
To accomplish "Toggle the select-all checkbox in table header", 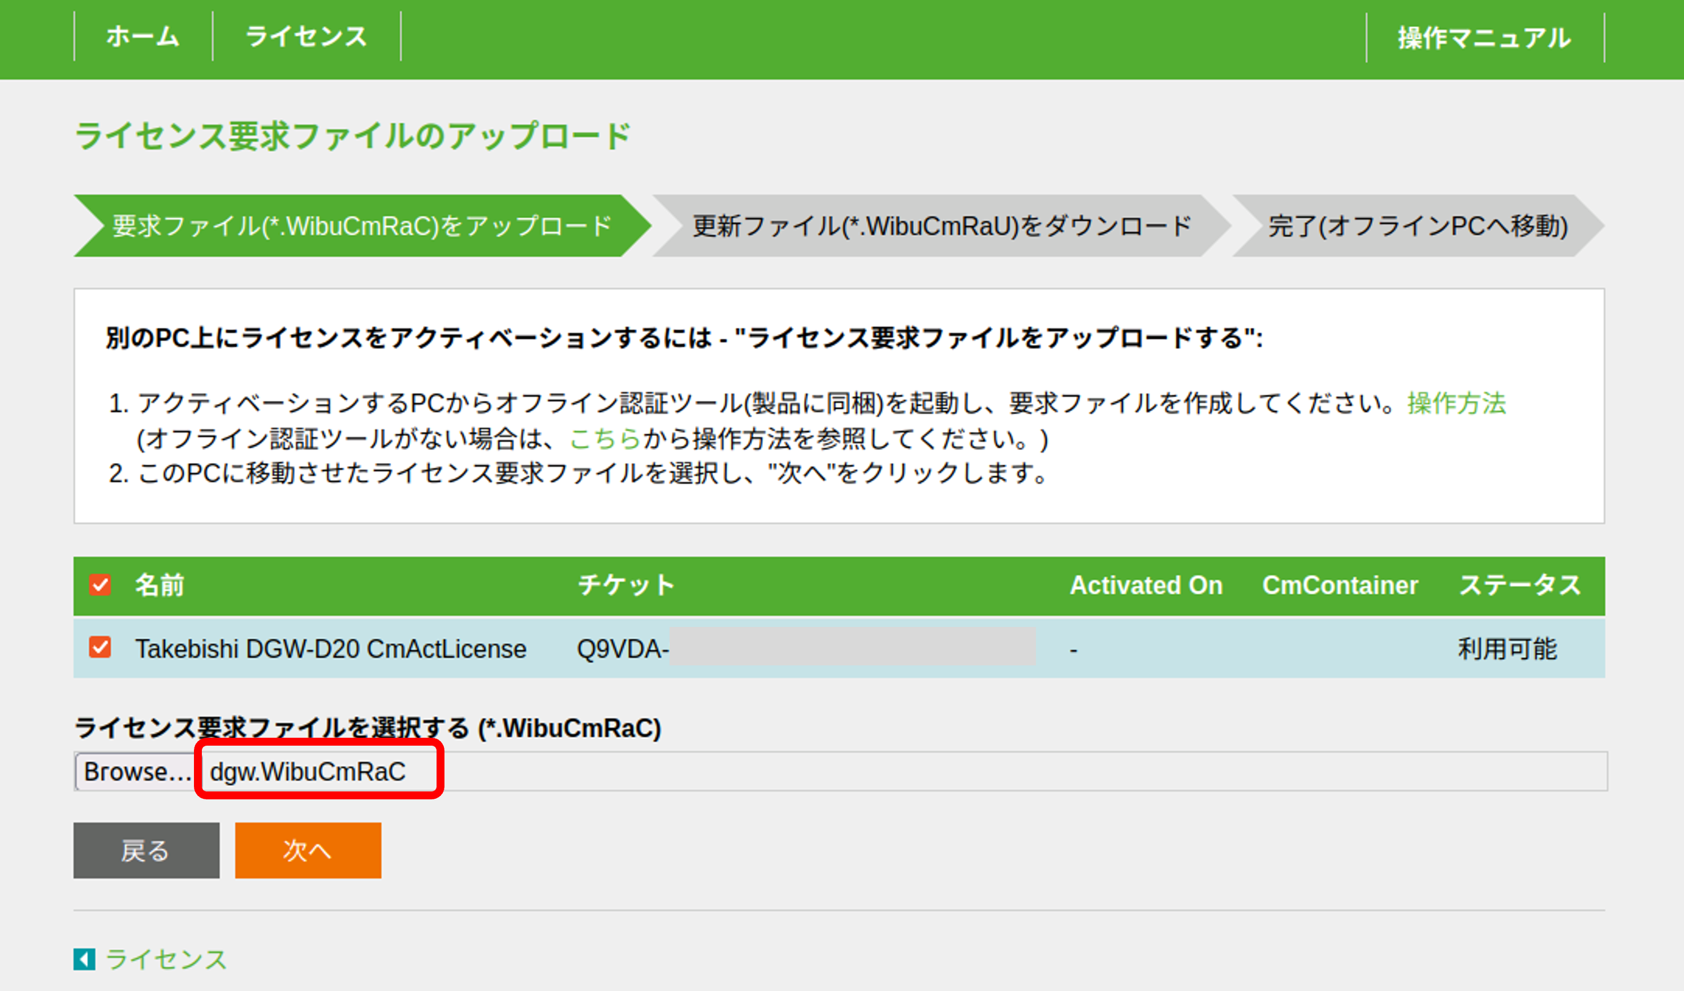I will pos(100,585).
